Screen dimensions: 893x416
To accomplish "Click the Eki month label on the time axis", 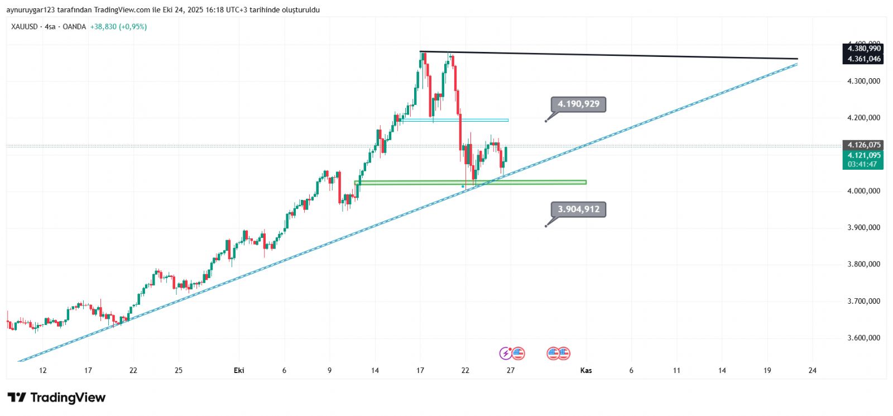I will point(239,370).
